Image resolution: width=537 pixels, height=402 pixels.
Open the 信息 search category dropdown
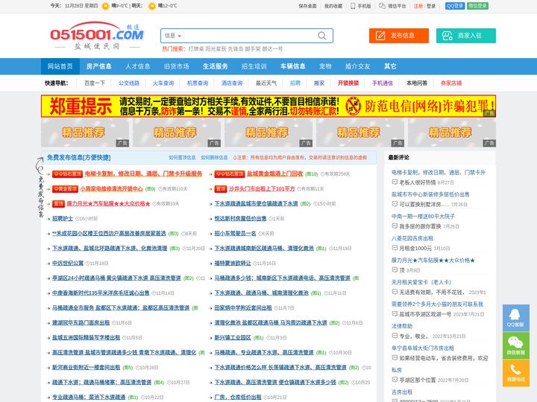pos(173,36)
